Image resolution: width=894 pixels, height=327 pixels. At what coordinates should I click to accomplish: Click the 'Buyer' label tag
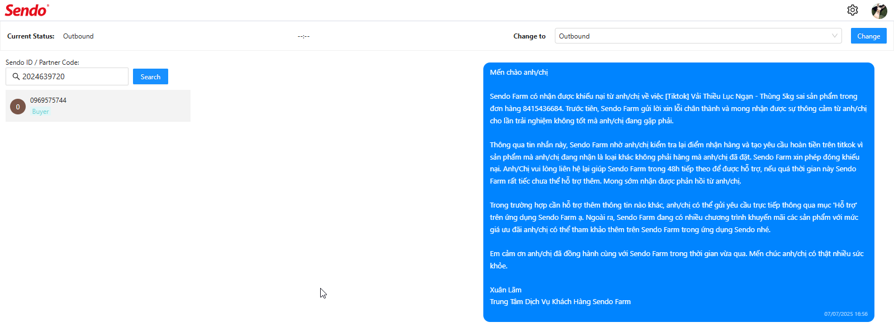point(40,112)
